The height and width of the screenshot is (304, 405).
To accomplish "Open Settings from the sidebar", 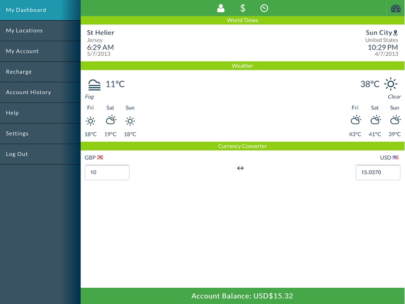I will coord(40,134).
